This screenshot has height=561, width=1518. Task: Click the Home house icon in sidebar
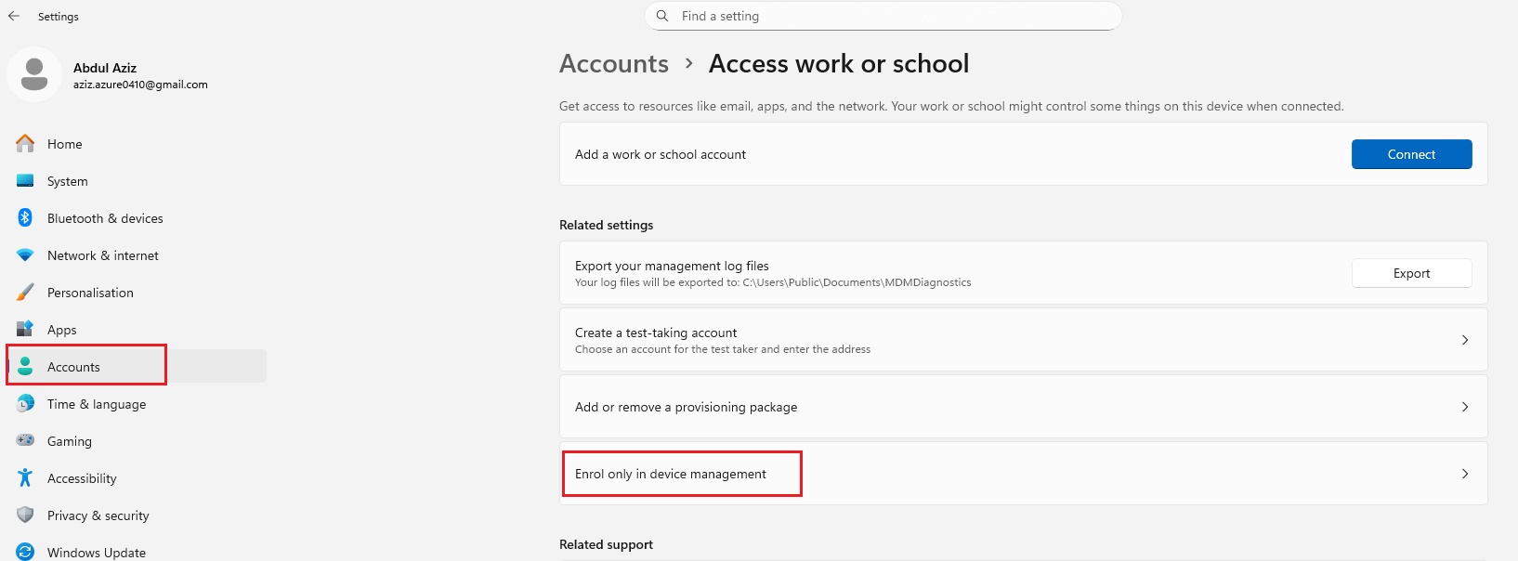(25, 144)
